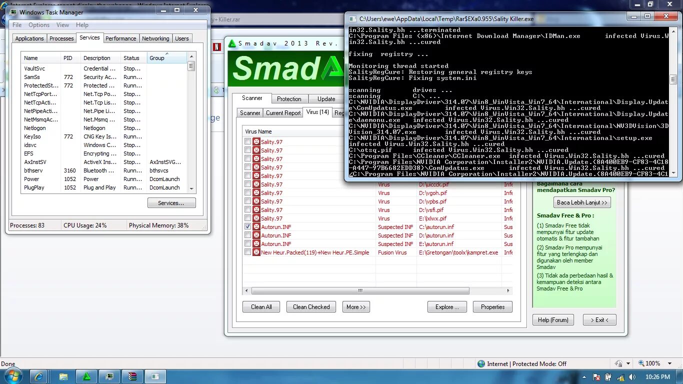
Task: Tick checkbox for Autorun.INF at D:\autorun.inf
Action: click(247, 235)
